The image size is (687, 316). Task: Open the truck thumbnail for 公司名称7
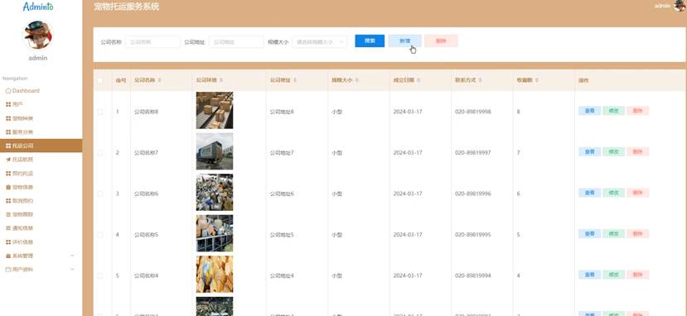pyautogui.click(x=215, y=151)
